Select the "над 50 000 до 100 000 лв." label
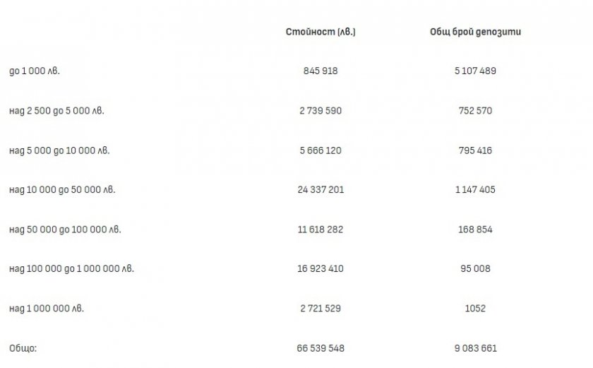The image size is (593, 368). coord(65,230)
